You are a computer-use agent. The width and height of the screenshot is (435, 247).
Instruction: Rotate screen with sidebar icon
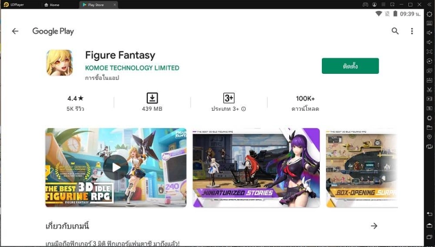(429, 147)
